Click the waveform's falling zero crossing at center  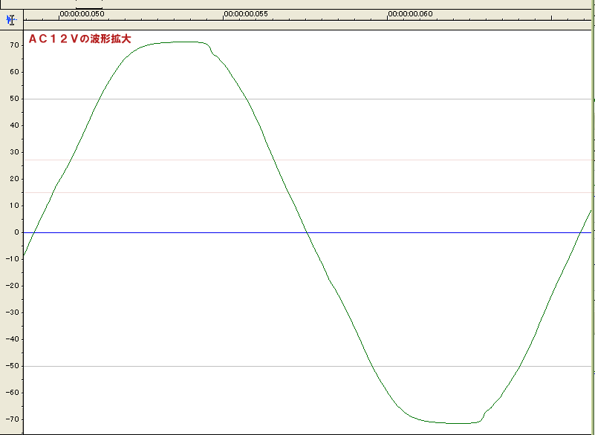click(x=308, y=232)
